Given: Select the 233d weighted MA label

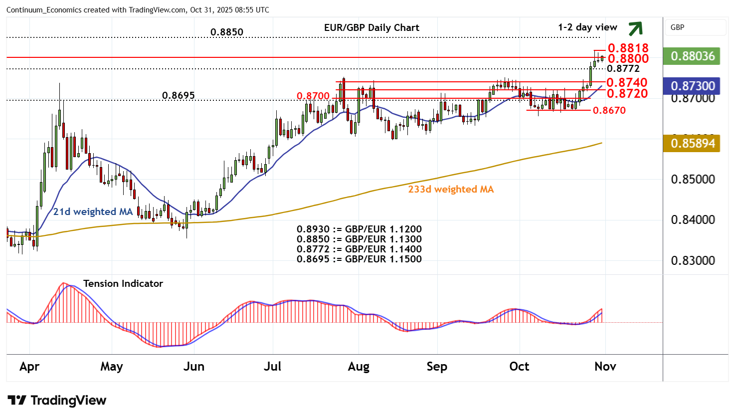Looking at the screenshot, I should point(451,190).
